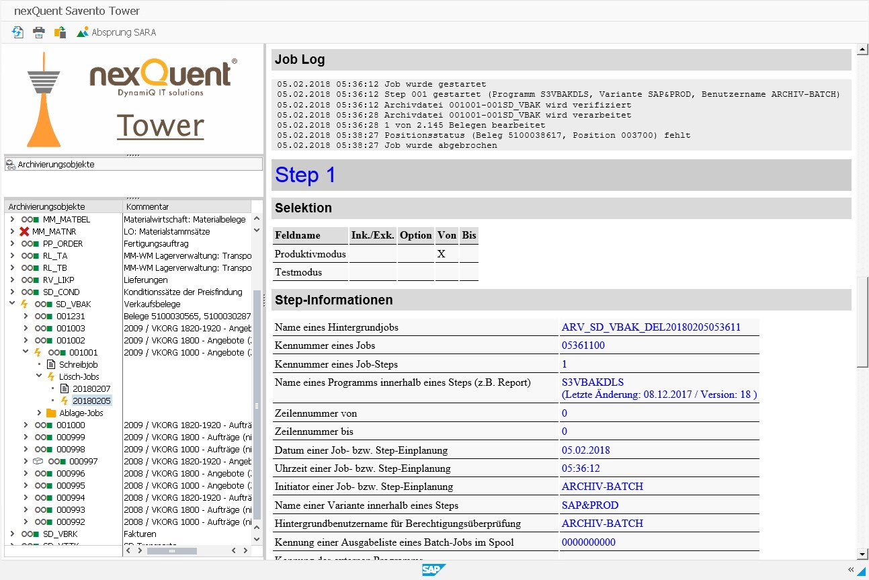Click the export folder toolbar icon
Image resolution: width=869 pixels, height=580 pixels.
point(60,32)
